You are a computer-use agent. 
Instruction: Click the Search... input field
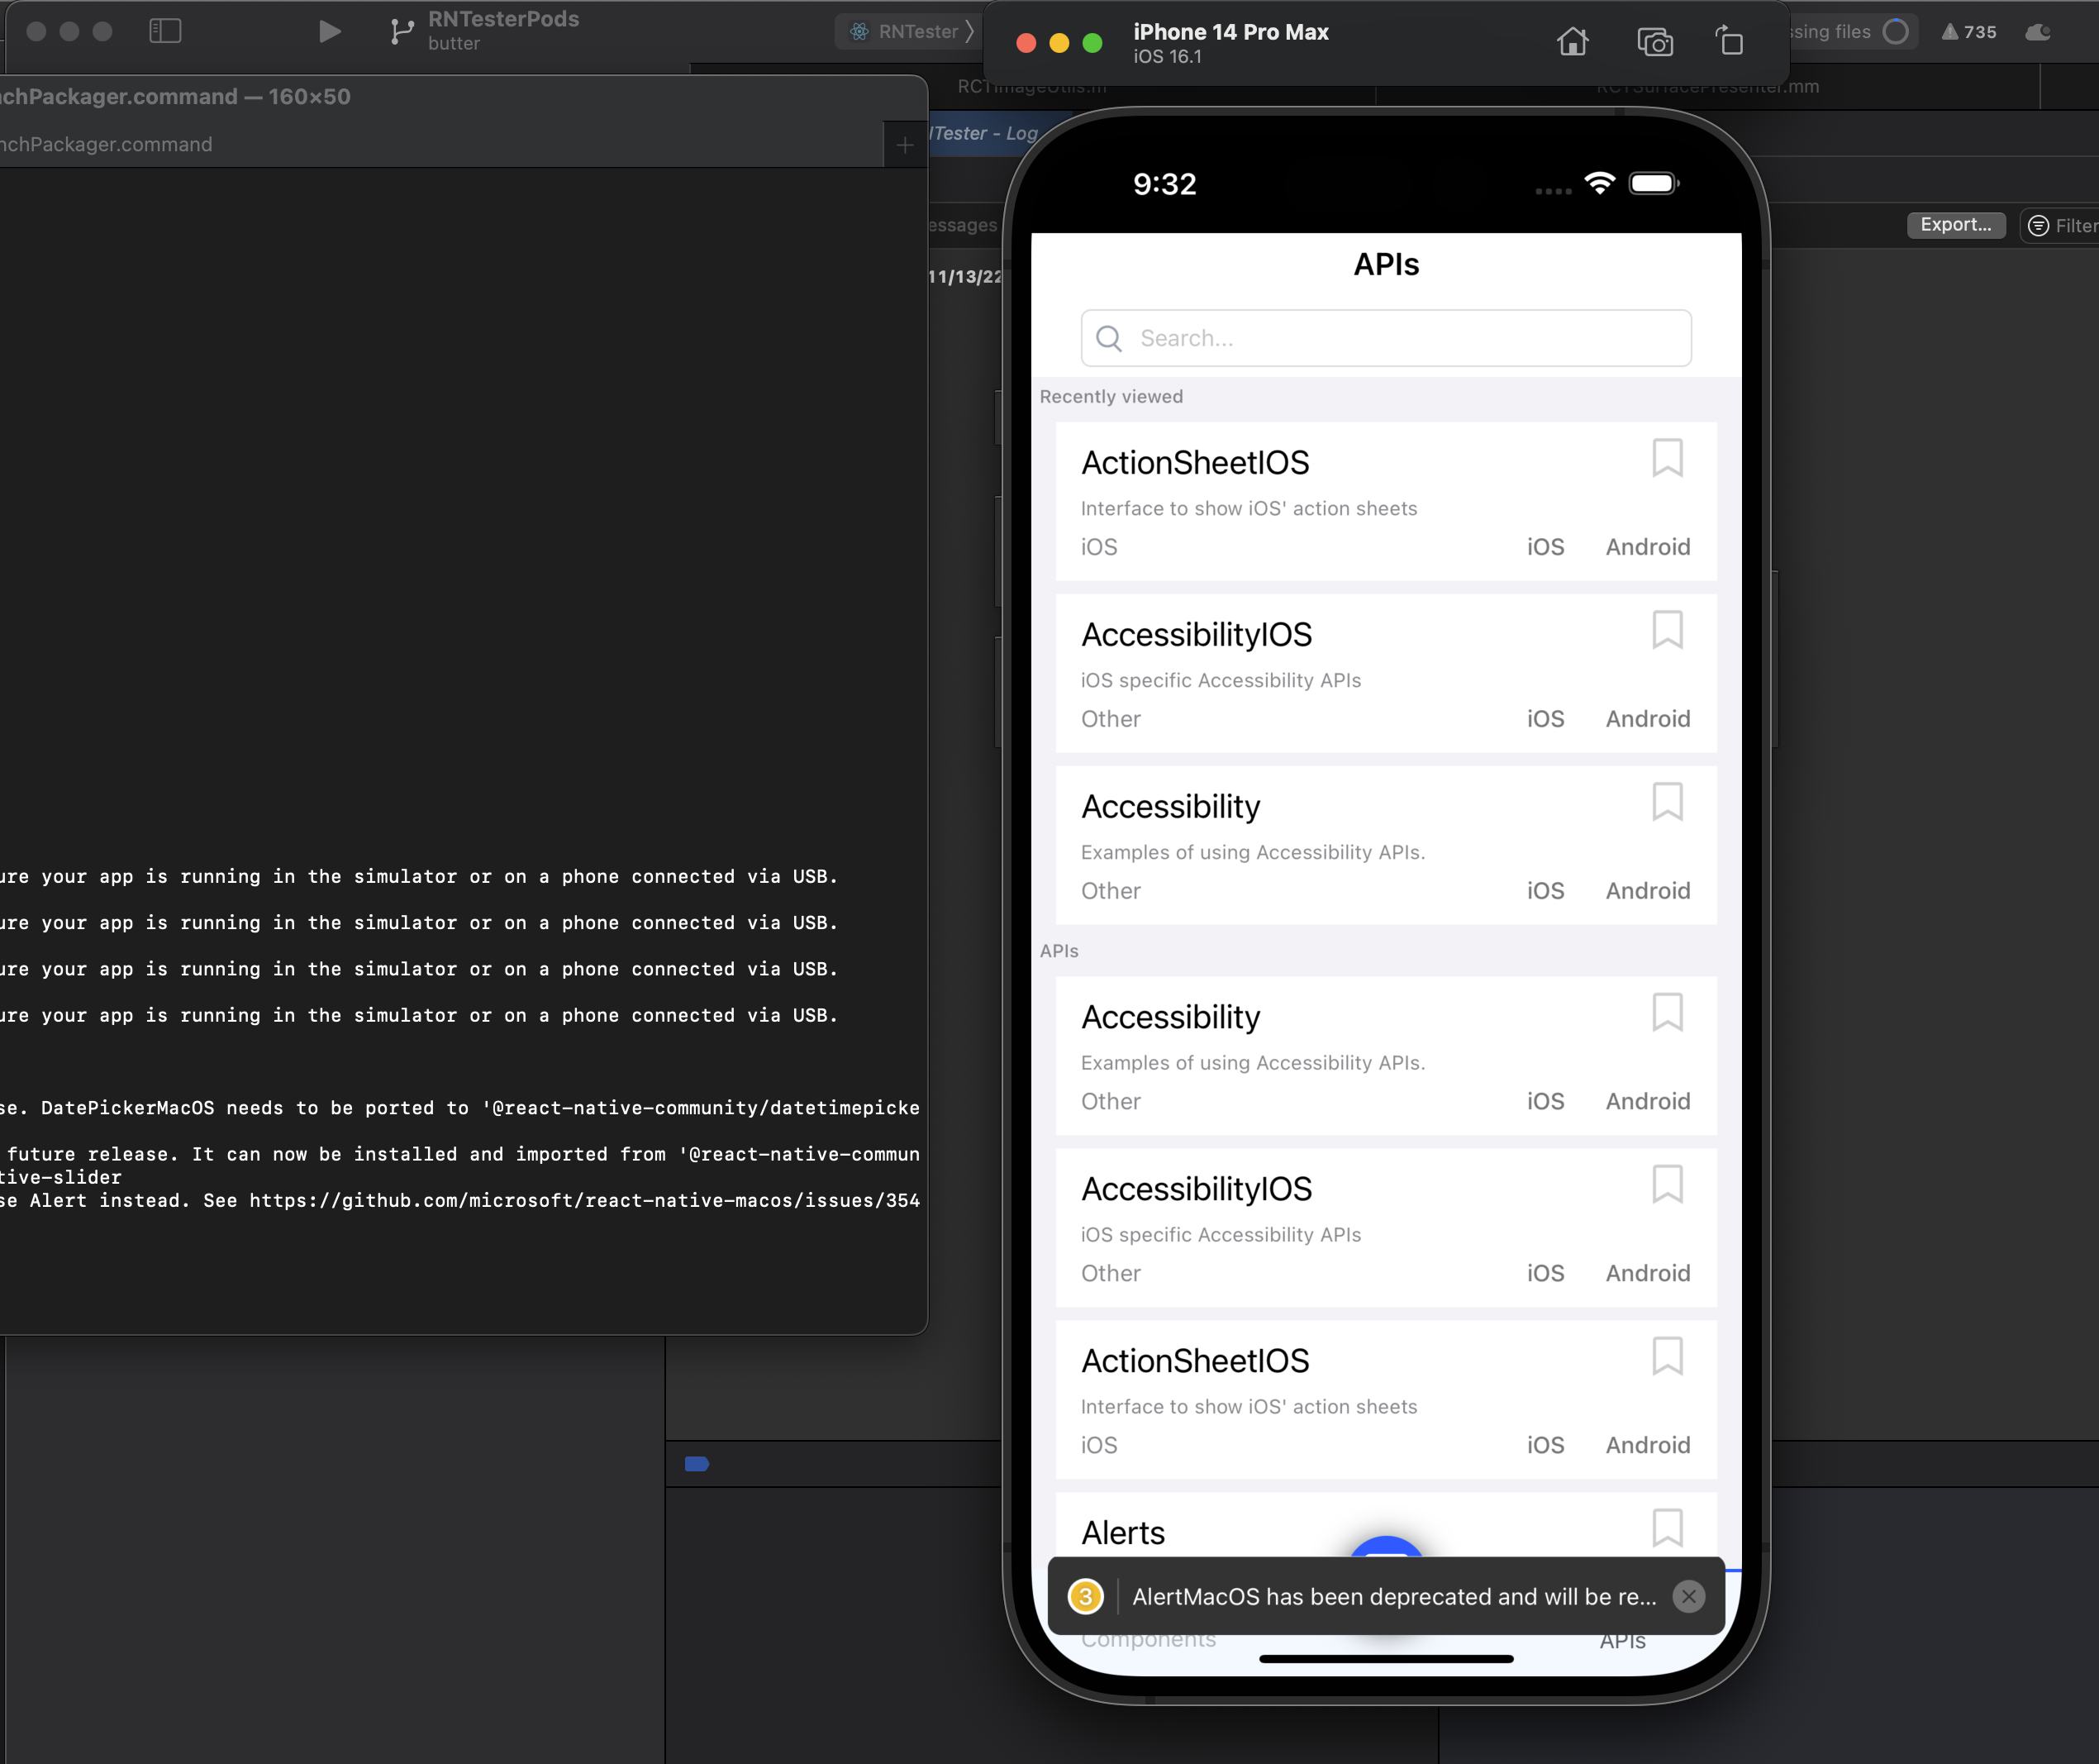(1385, 338)
